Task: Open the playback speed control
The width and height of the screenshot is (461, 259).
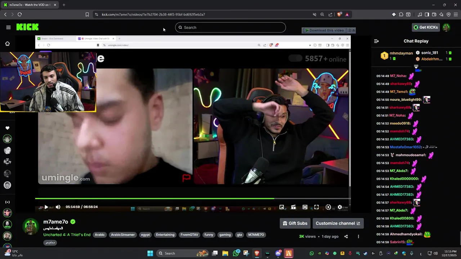Action: click(x=328, y=207)
